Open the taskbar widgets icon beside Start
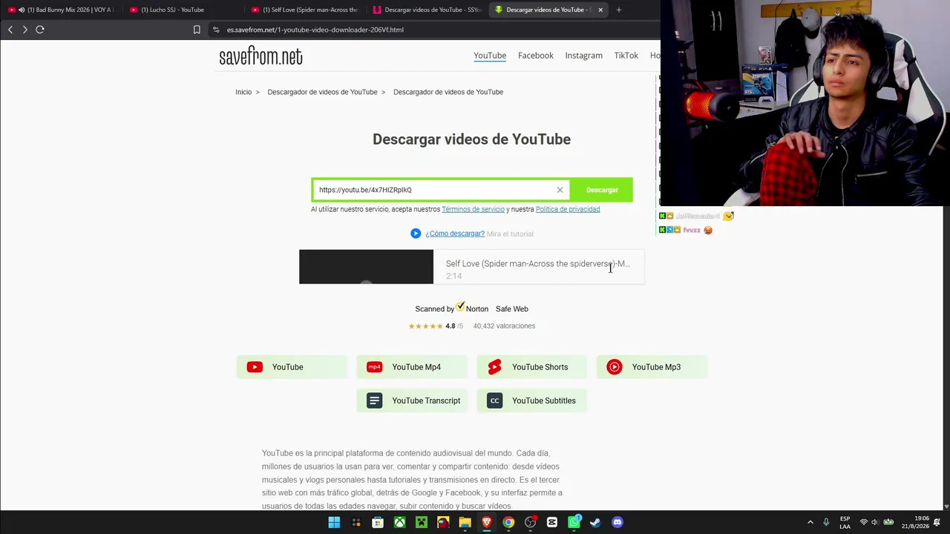The height and width of the screenshot is (534, 950). coord(356,522)
